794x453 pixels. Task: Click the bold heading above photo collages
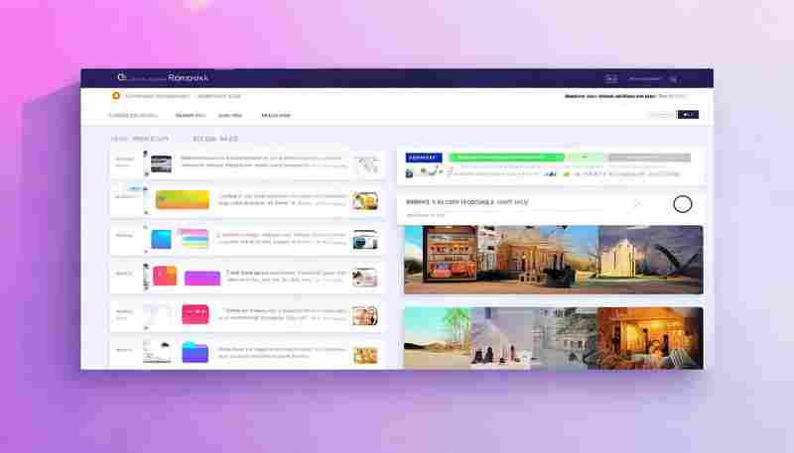pos(466,202)
